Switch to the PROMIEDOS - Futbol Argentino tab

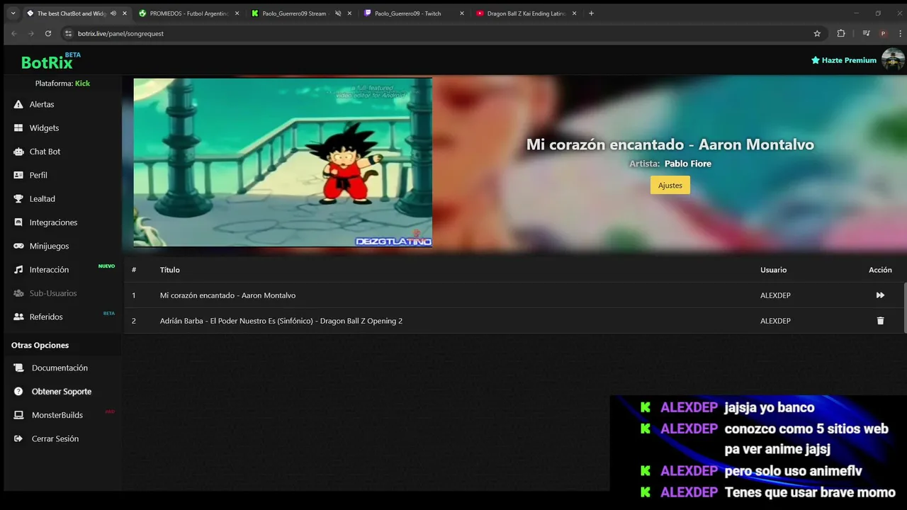click(188, 13)
